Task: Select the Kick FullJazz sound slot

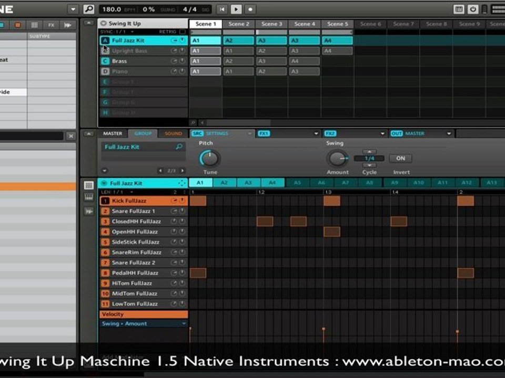Action: pos(144,201)
